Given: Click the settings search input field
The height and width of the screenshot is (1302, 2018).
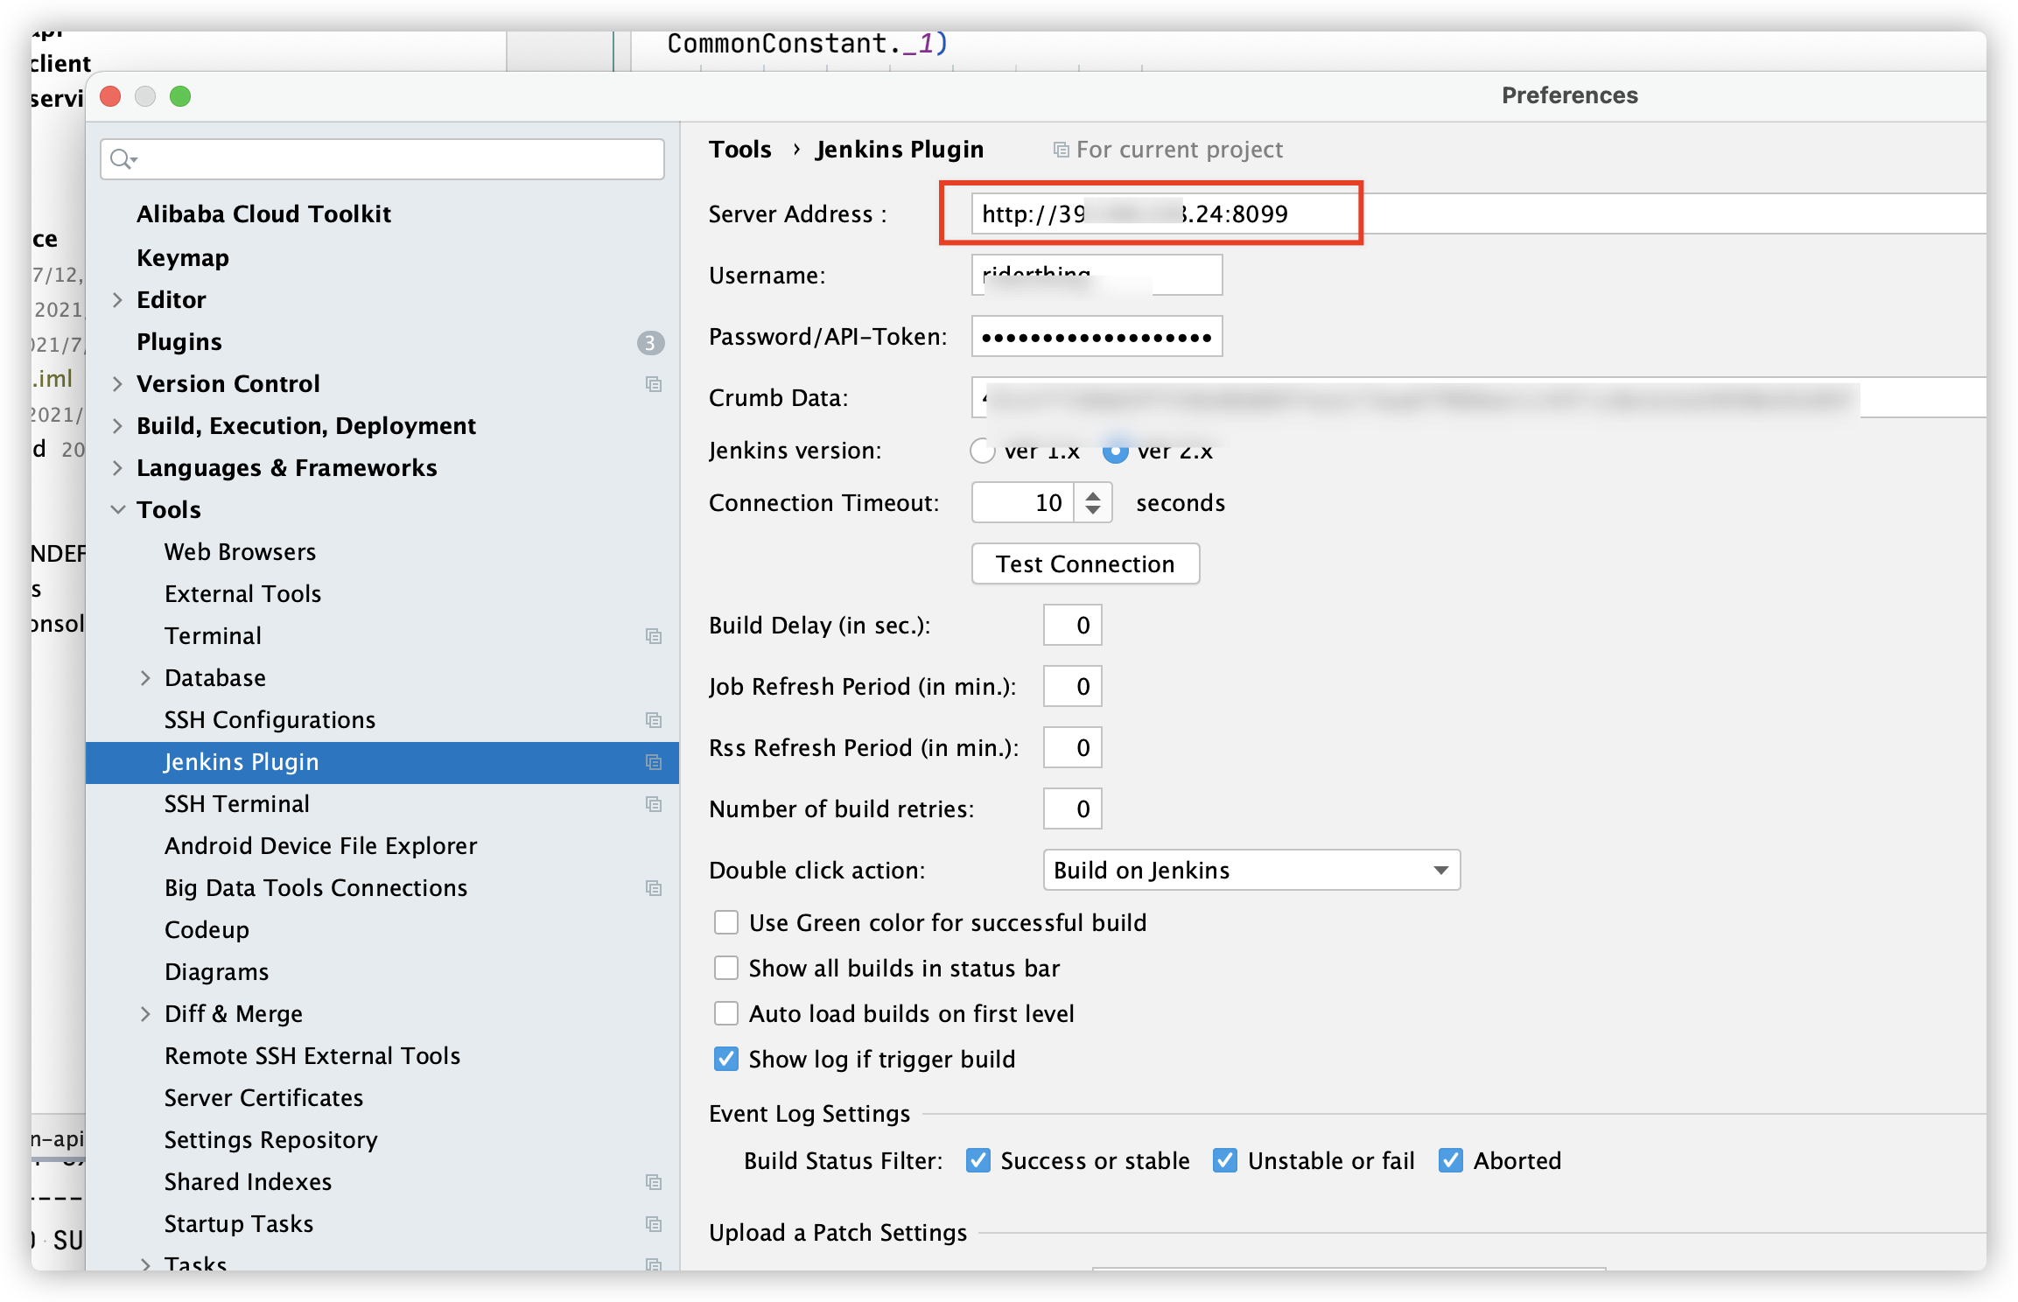Looking at the screenshot, I should [x=382, y=159].
